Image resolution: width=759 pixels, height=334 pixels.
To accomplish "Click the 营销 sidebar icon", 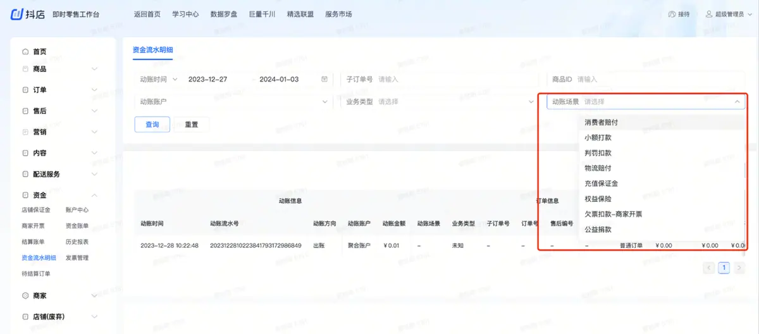I will (x=25, y=132).
